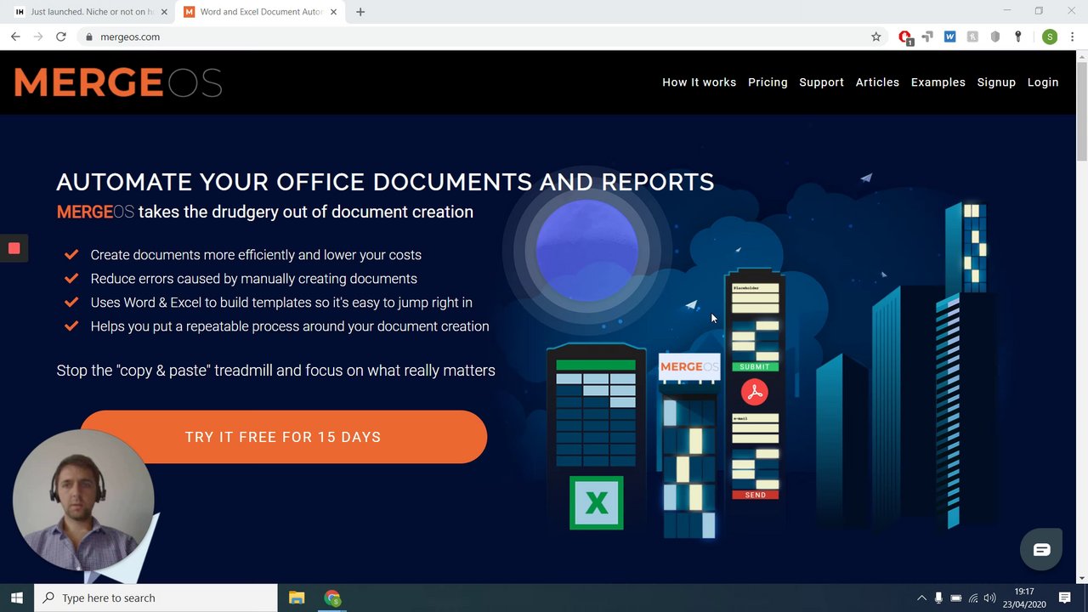Click the Chrome icon in taskbar
This screenshot has width=1088, height=612.
tap(332, 598)
